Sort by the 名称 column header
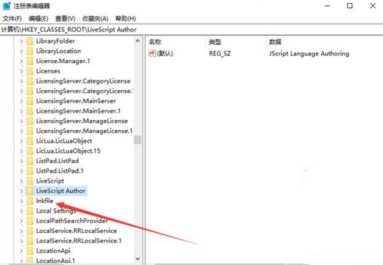Viewport: 383px width, 265px height. pyautogui.click(x=155, y=42)
